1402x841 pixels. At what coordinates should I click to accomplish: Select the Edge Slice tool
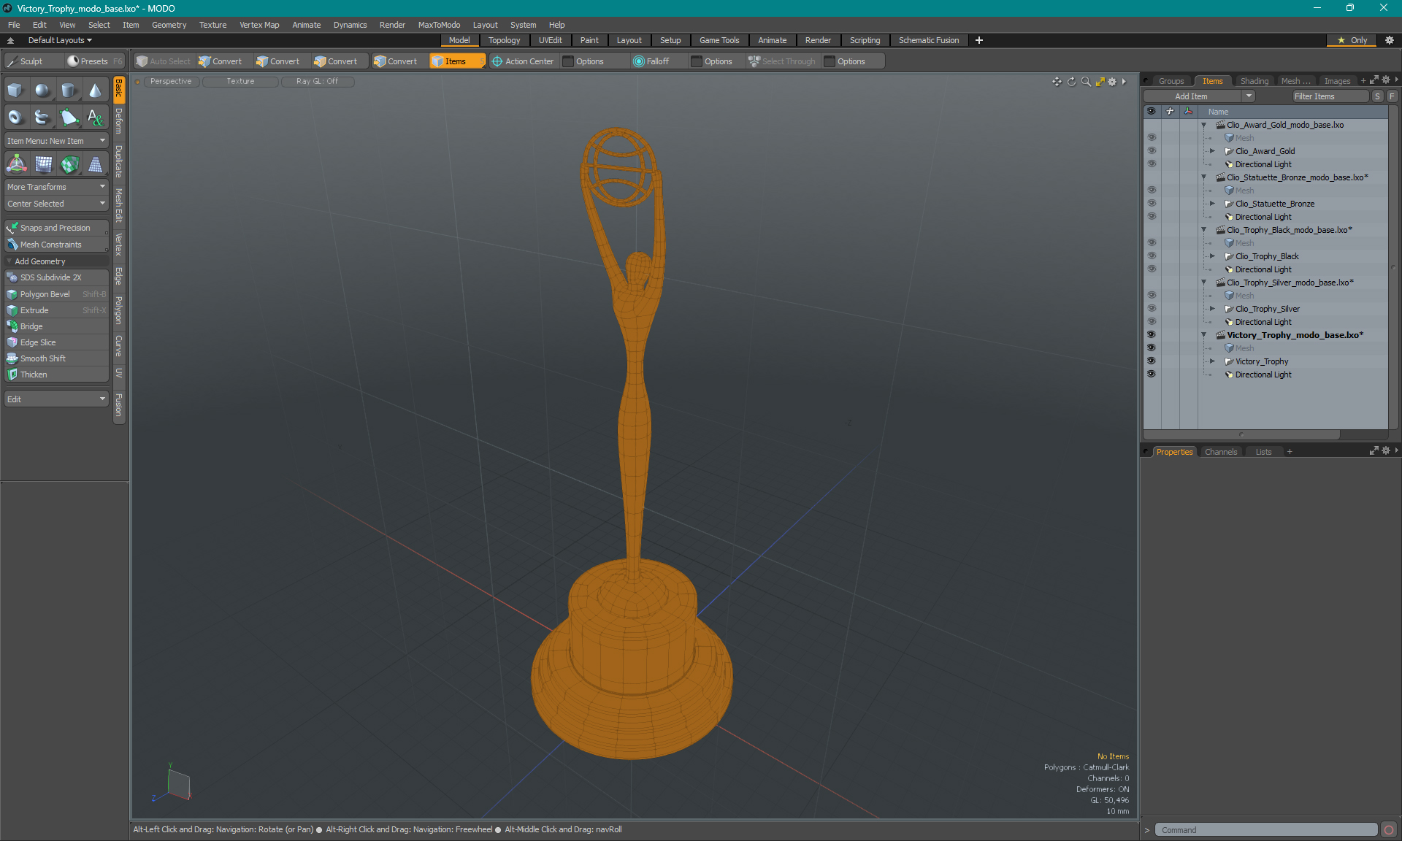(x=38, y=342)
